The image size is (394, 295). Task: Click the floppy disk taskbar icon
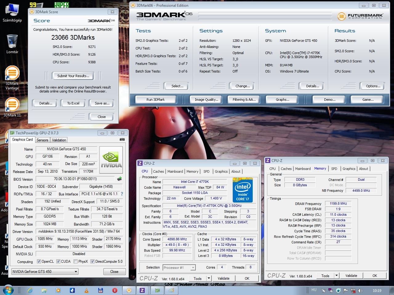[100, 290]
